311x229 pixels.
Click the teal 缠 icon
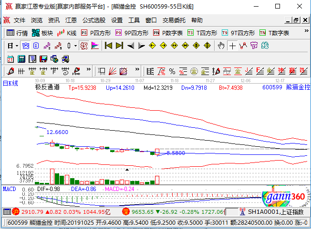pyautogui.click(x=265, y=46)
